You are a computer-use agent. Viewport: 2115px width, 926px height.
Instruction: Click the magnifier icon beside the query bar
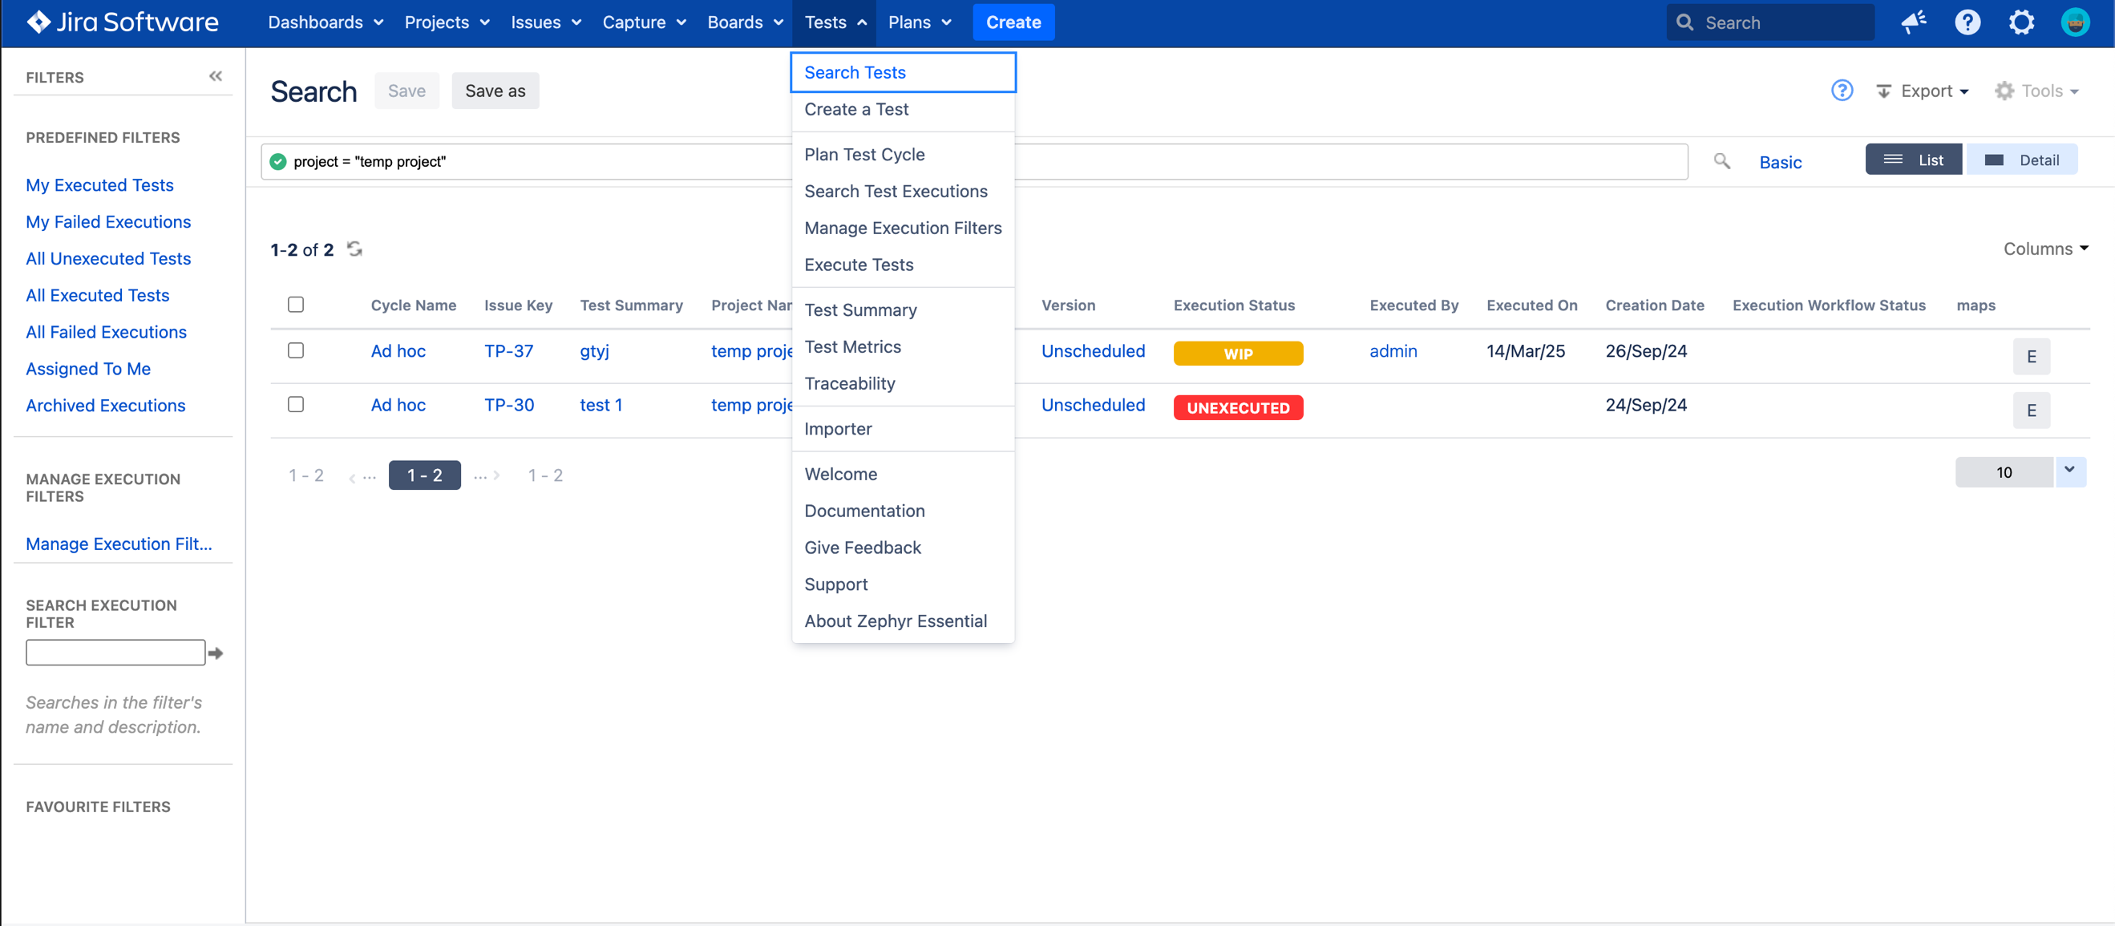pos(1721,161)
